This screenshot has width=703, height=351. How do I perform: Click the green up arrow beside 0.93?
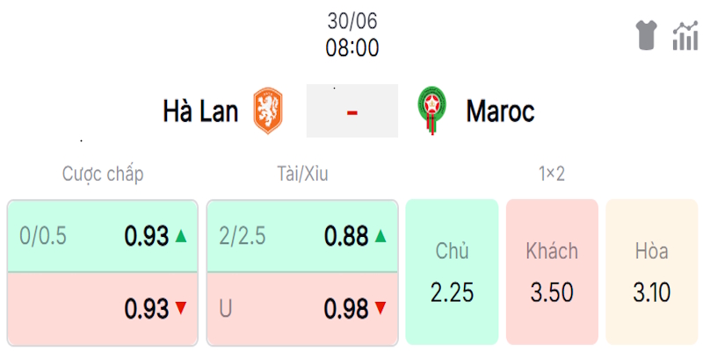pos(180,235)
